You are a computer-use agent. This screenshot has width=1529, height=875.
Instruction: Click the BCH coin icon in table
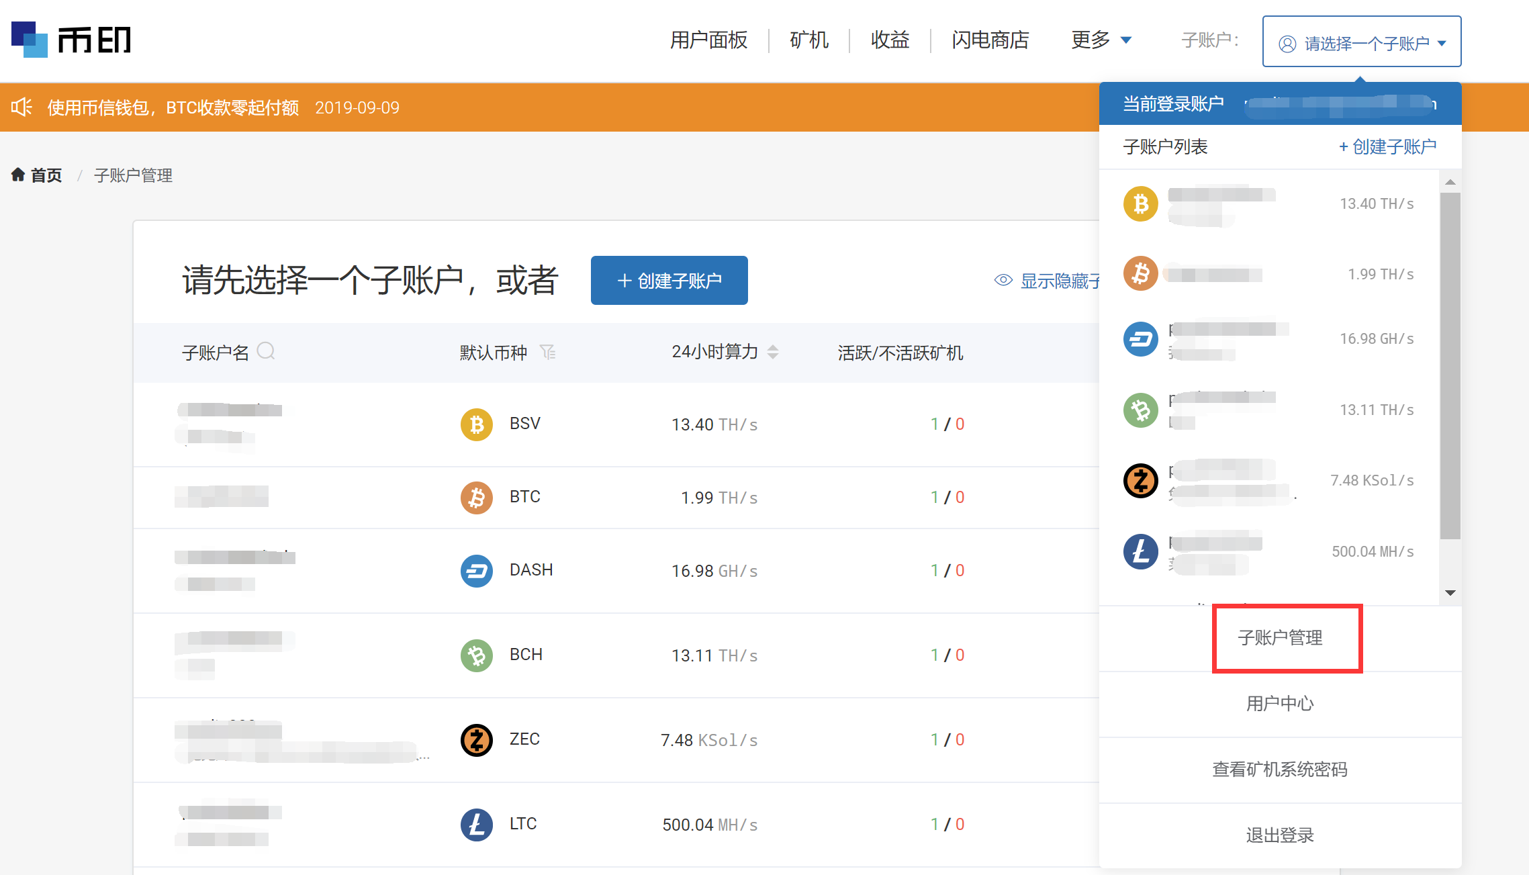[x=477, y=655]
